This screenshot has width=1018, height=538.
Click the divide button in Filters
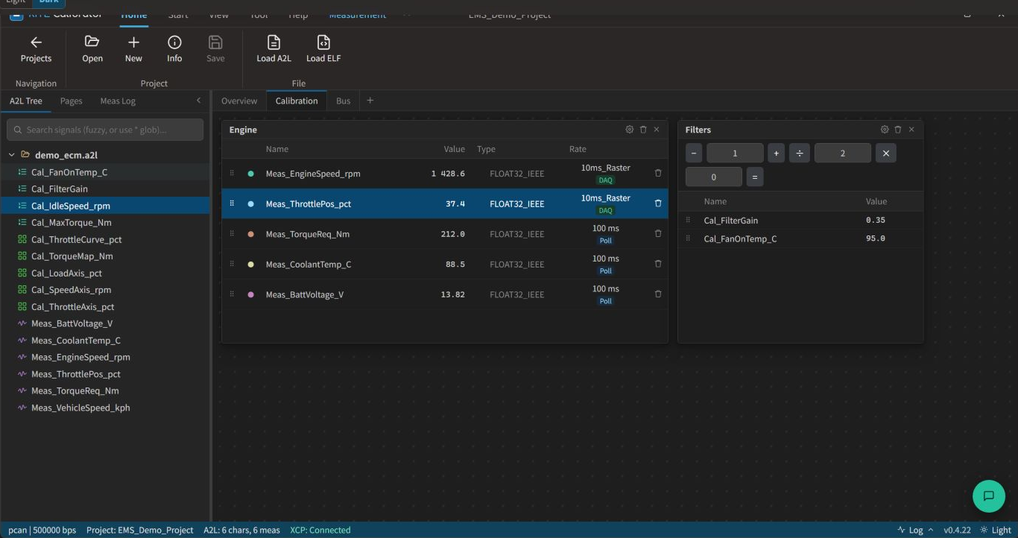(799, 154)
